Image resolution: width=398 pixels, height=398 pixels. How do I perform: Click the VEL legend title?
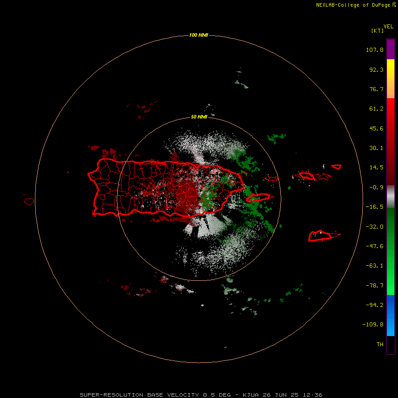tap(388, 27)
